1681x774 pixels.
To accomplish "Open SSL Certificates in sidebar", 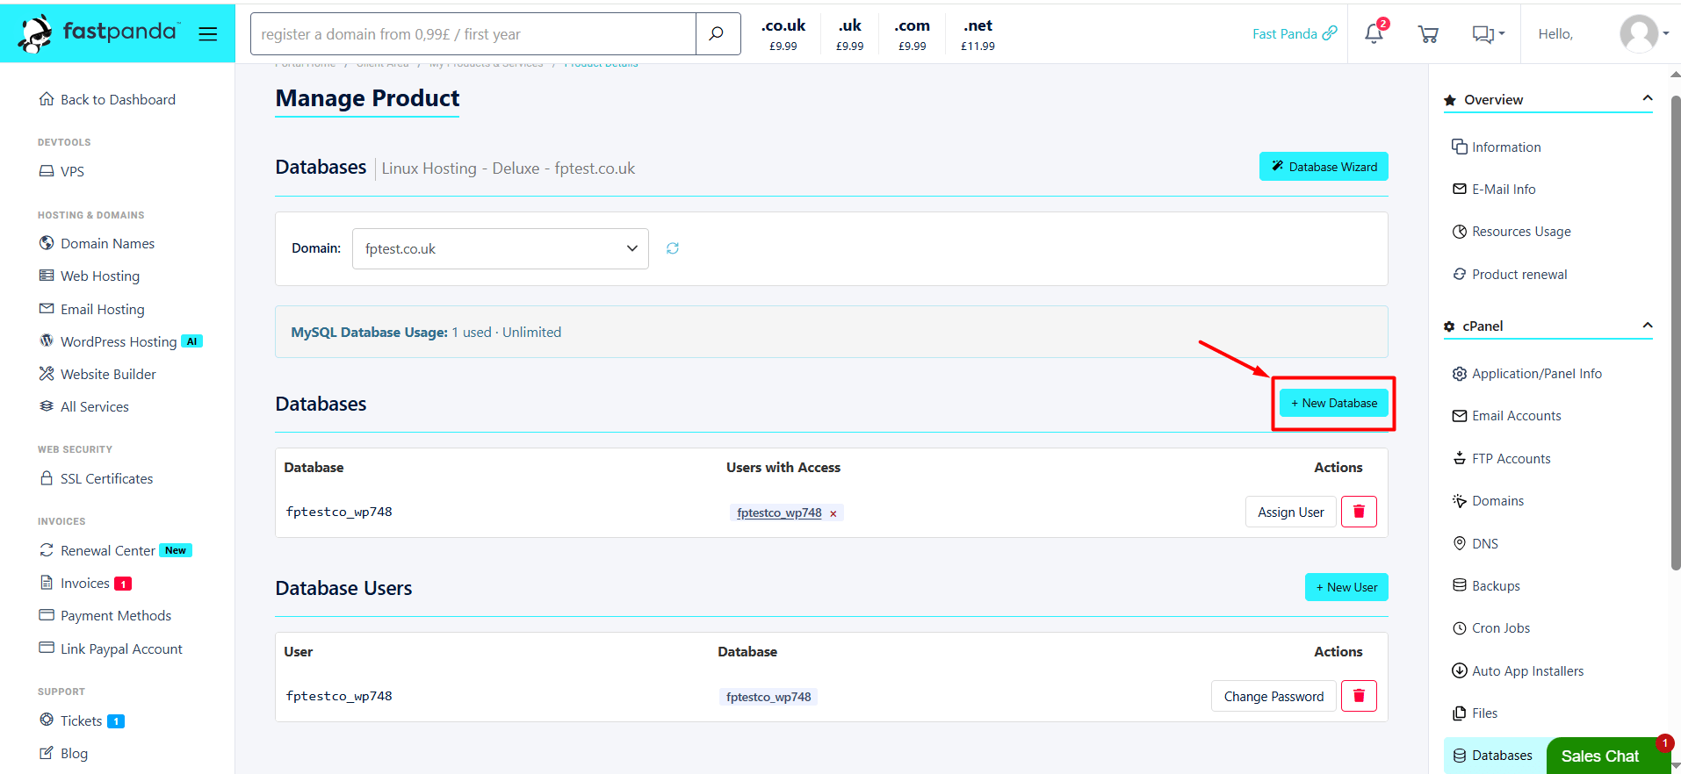I will point(96,478).
